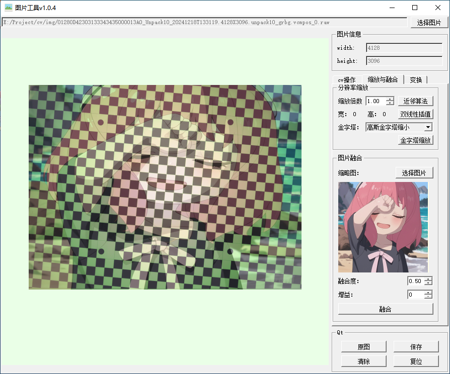This screenshot has height=374, width=450.
Task: Click the app icon in the title bar
Action: 9,8
